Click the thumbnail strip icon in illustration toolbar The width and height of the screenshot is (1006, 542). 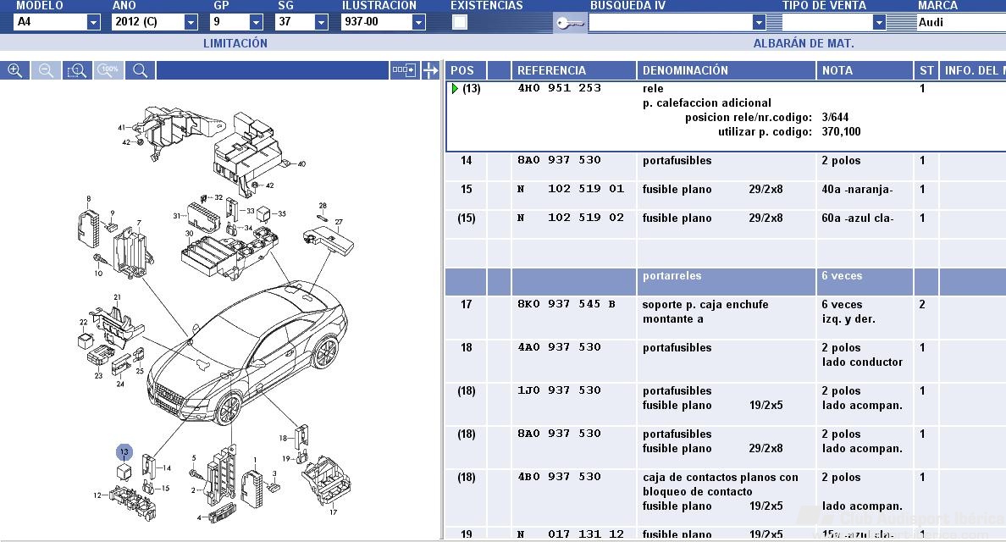tap(404, 70)
